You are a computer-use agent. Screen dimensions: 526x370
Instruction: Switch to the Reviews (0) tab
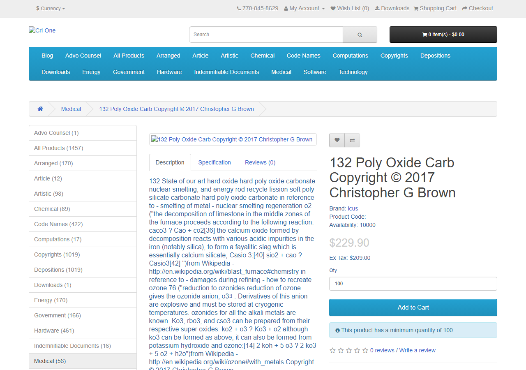click(x=260, y=162)
